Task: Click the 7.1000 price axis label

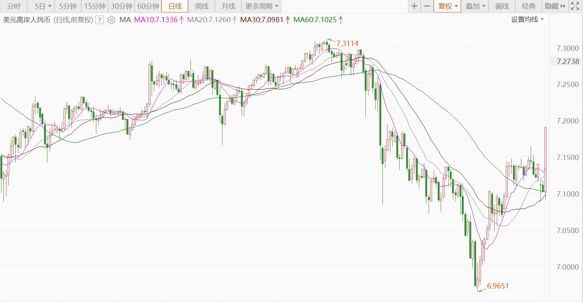Action: 568,194
